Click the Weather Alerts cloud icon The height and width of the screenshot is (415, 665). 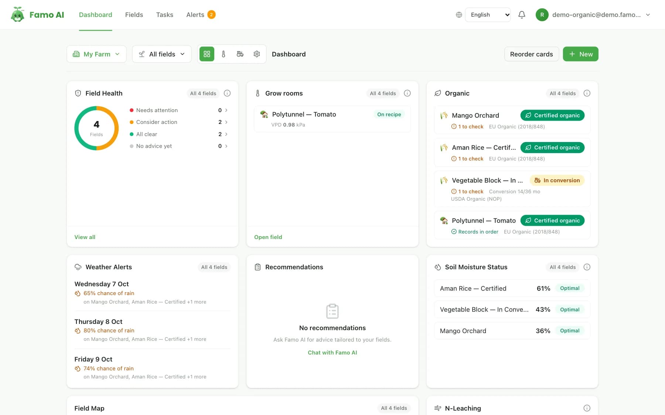pyautogui.click(x=78, y=267)
